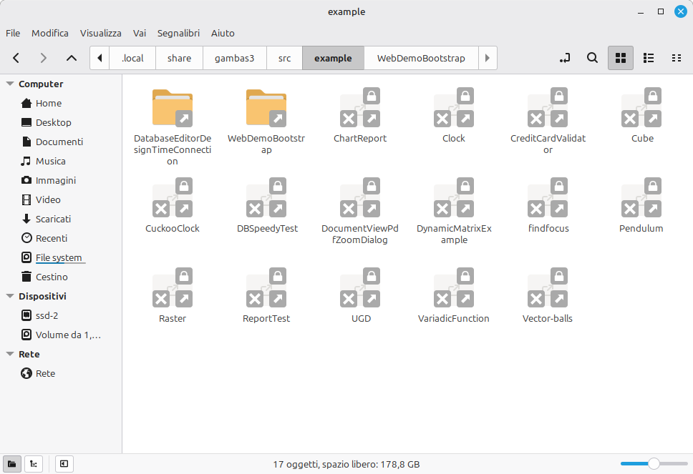Switch to compact view
Screen dimensions: 693x474
coord(676,58)
